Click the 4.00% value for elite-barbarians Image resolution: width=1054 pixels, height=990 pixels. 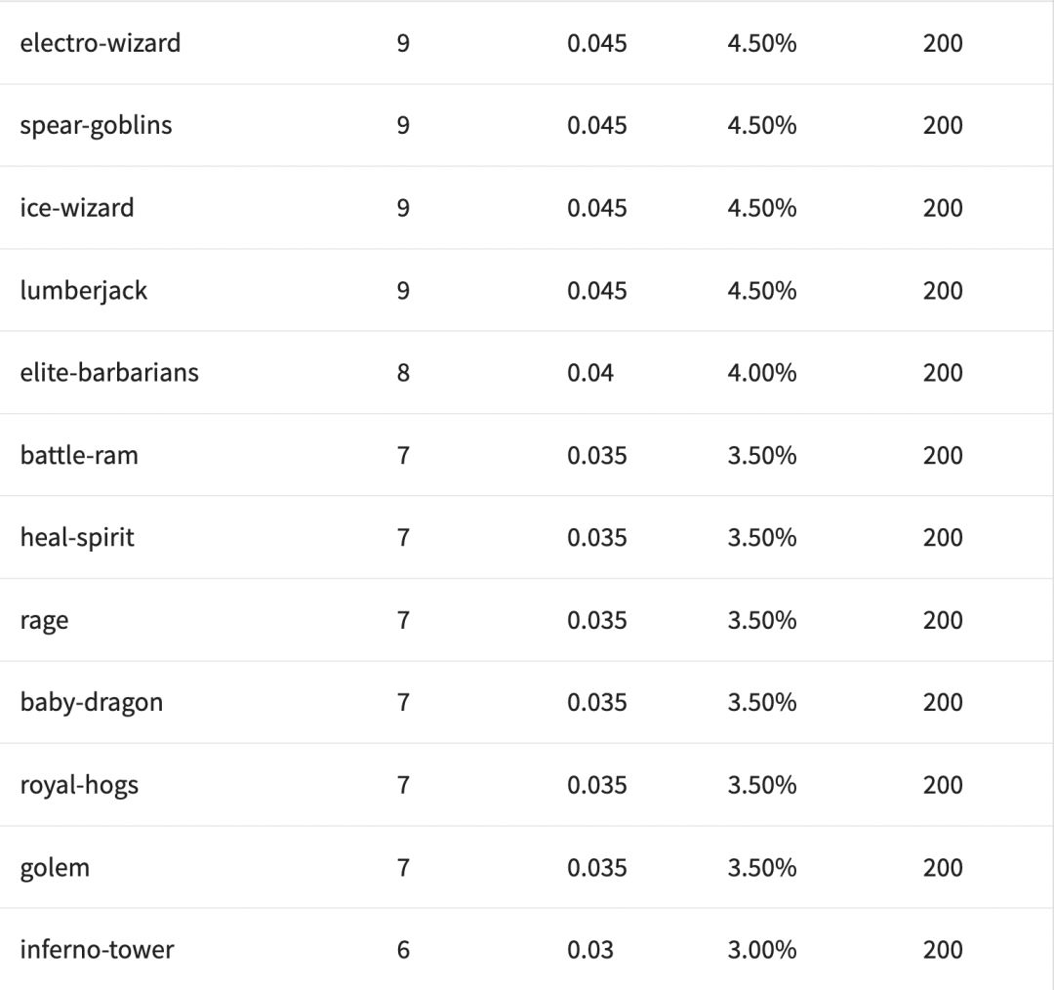[761, 372]
